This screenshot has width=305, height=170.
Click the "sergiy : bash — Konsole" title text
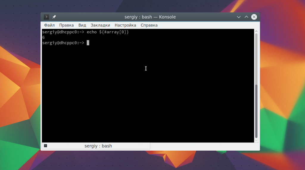coord(150,17)
